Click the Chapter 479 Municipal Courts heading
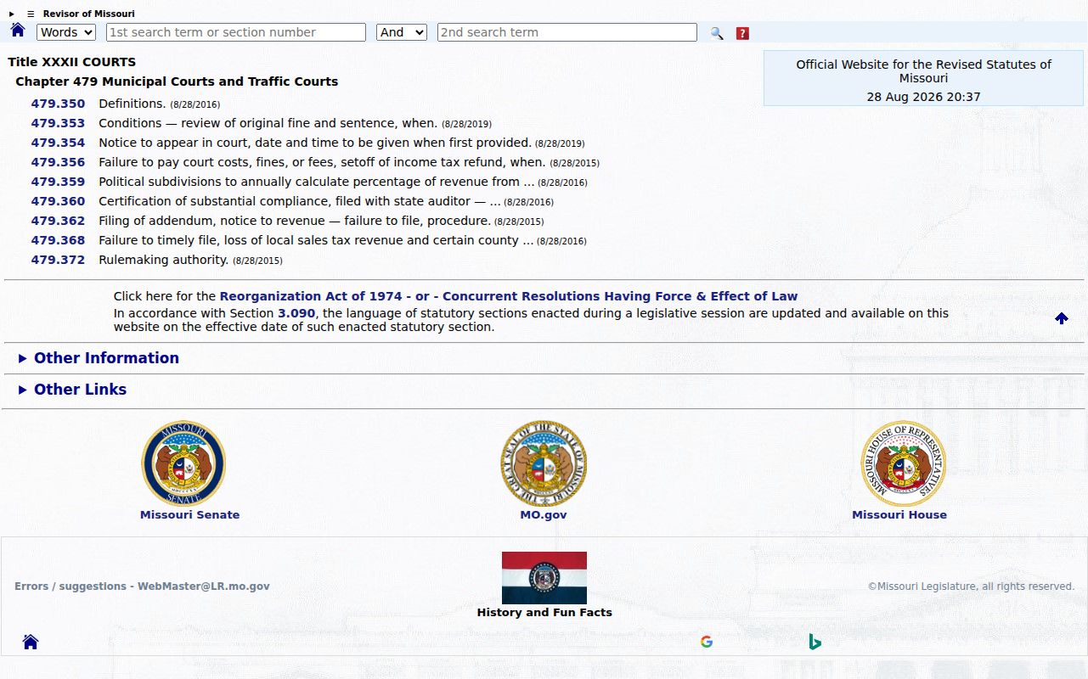 (x=177, y=81)
